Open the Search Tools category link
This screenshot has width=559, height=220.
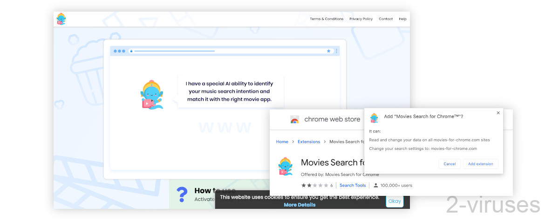(x=353, y=185)
